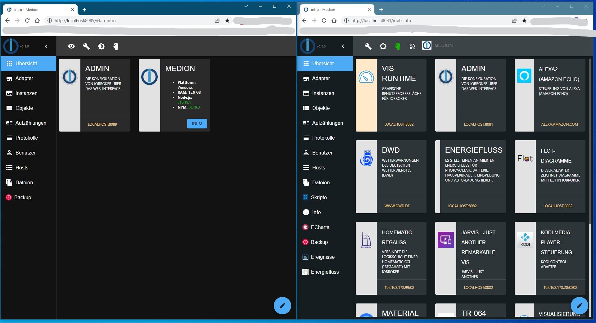Open Objekte in left window sidebar

[x=28, y=108]
